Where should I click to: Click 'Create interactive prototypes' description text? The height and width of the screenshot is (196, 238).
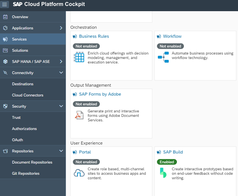[202, 173]
